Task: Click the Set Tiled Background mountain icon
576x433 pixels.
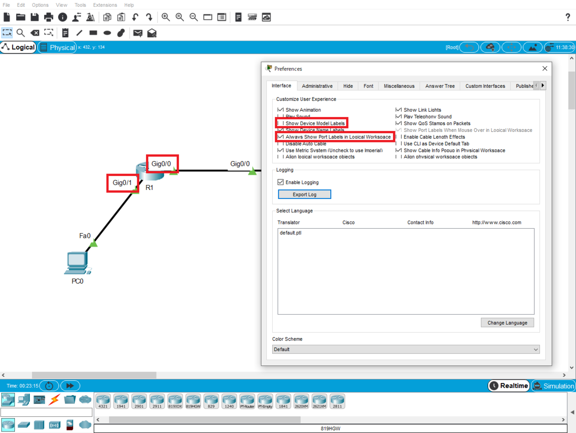Action: [533, 47]
